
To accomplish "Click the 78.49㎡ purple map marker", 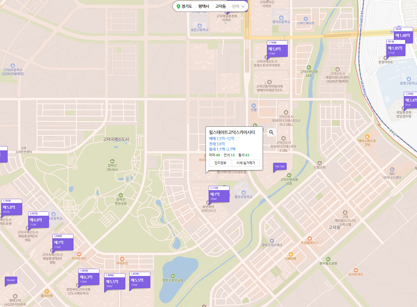I will pos(11,280).
